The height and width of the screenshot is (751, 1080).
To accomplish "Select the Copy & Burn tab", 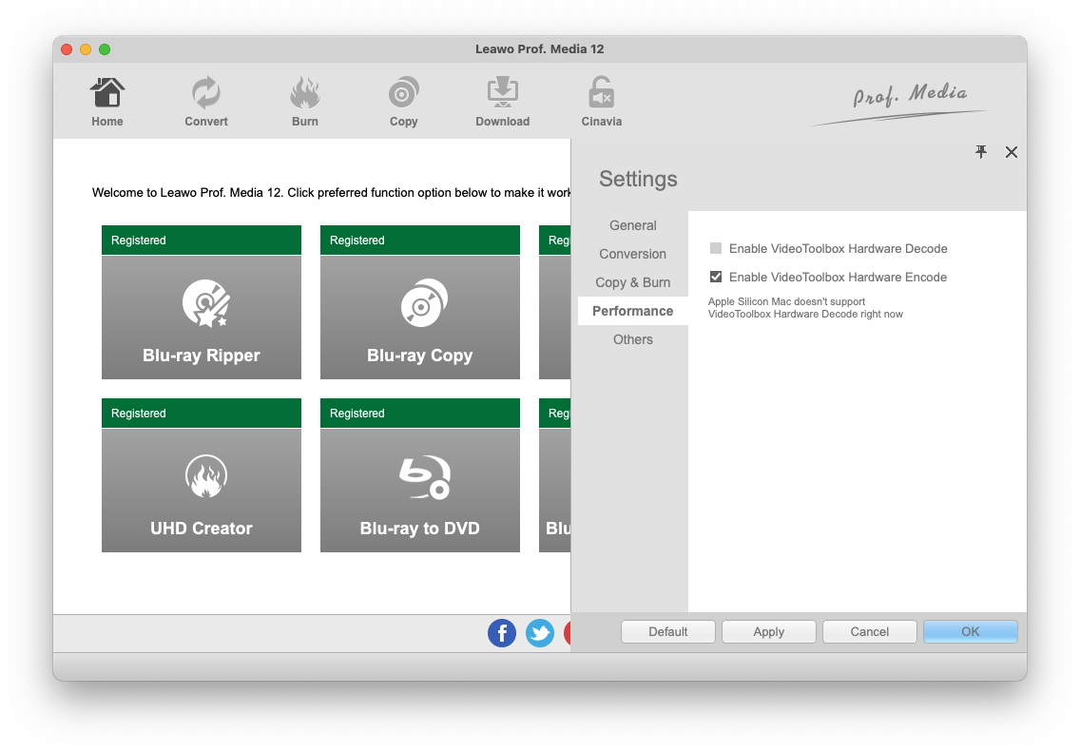I will [x=633, y=282].
